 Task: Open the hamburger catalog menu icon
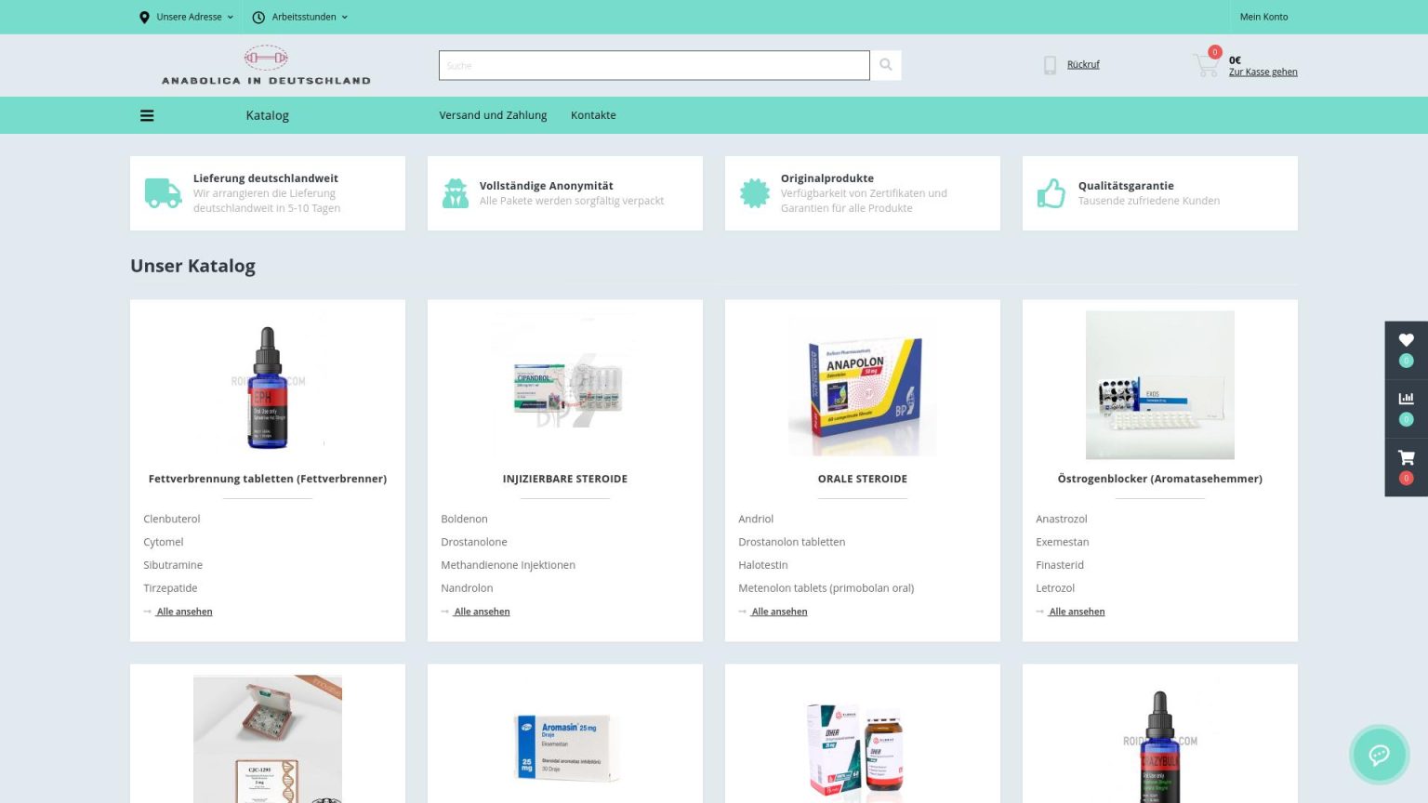[147, 116]
